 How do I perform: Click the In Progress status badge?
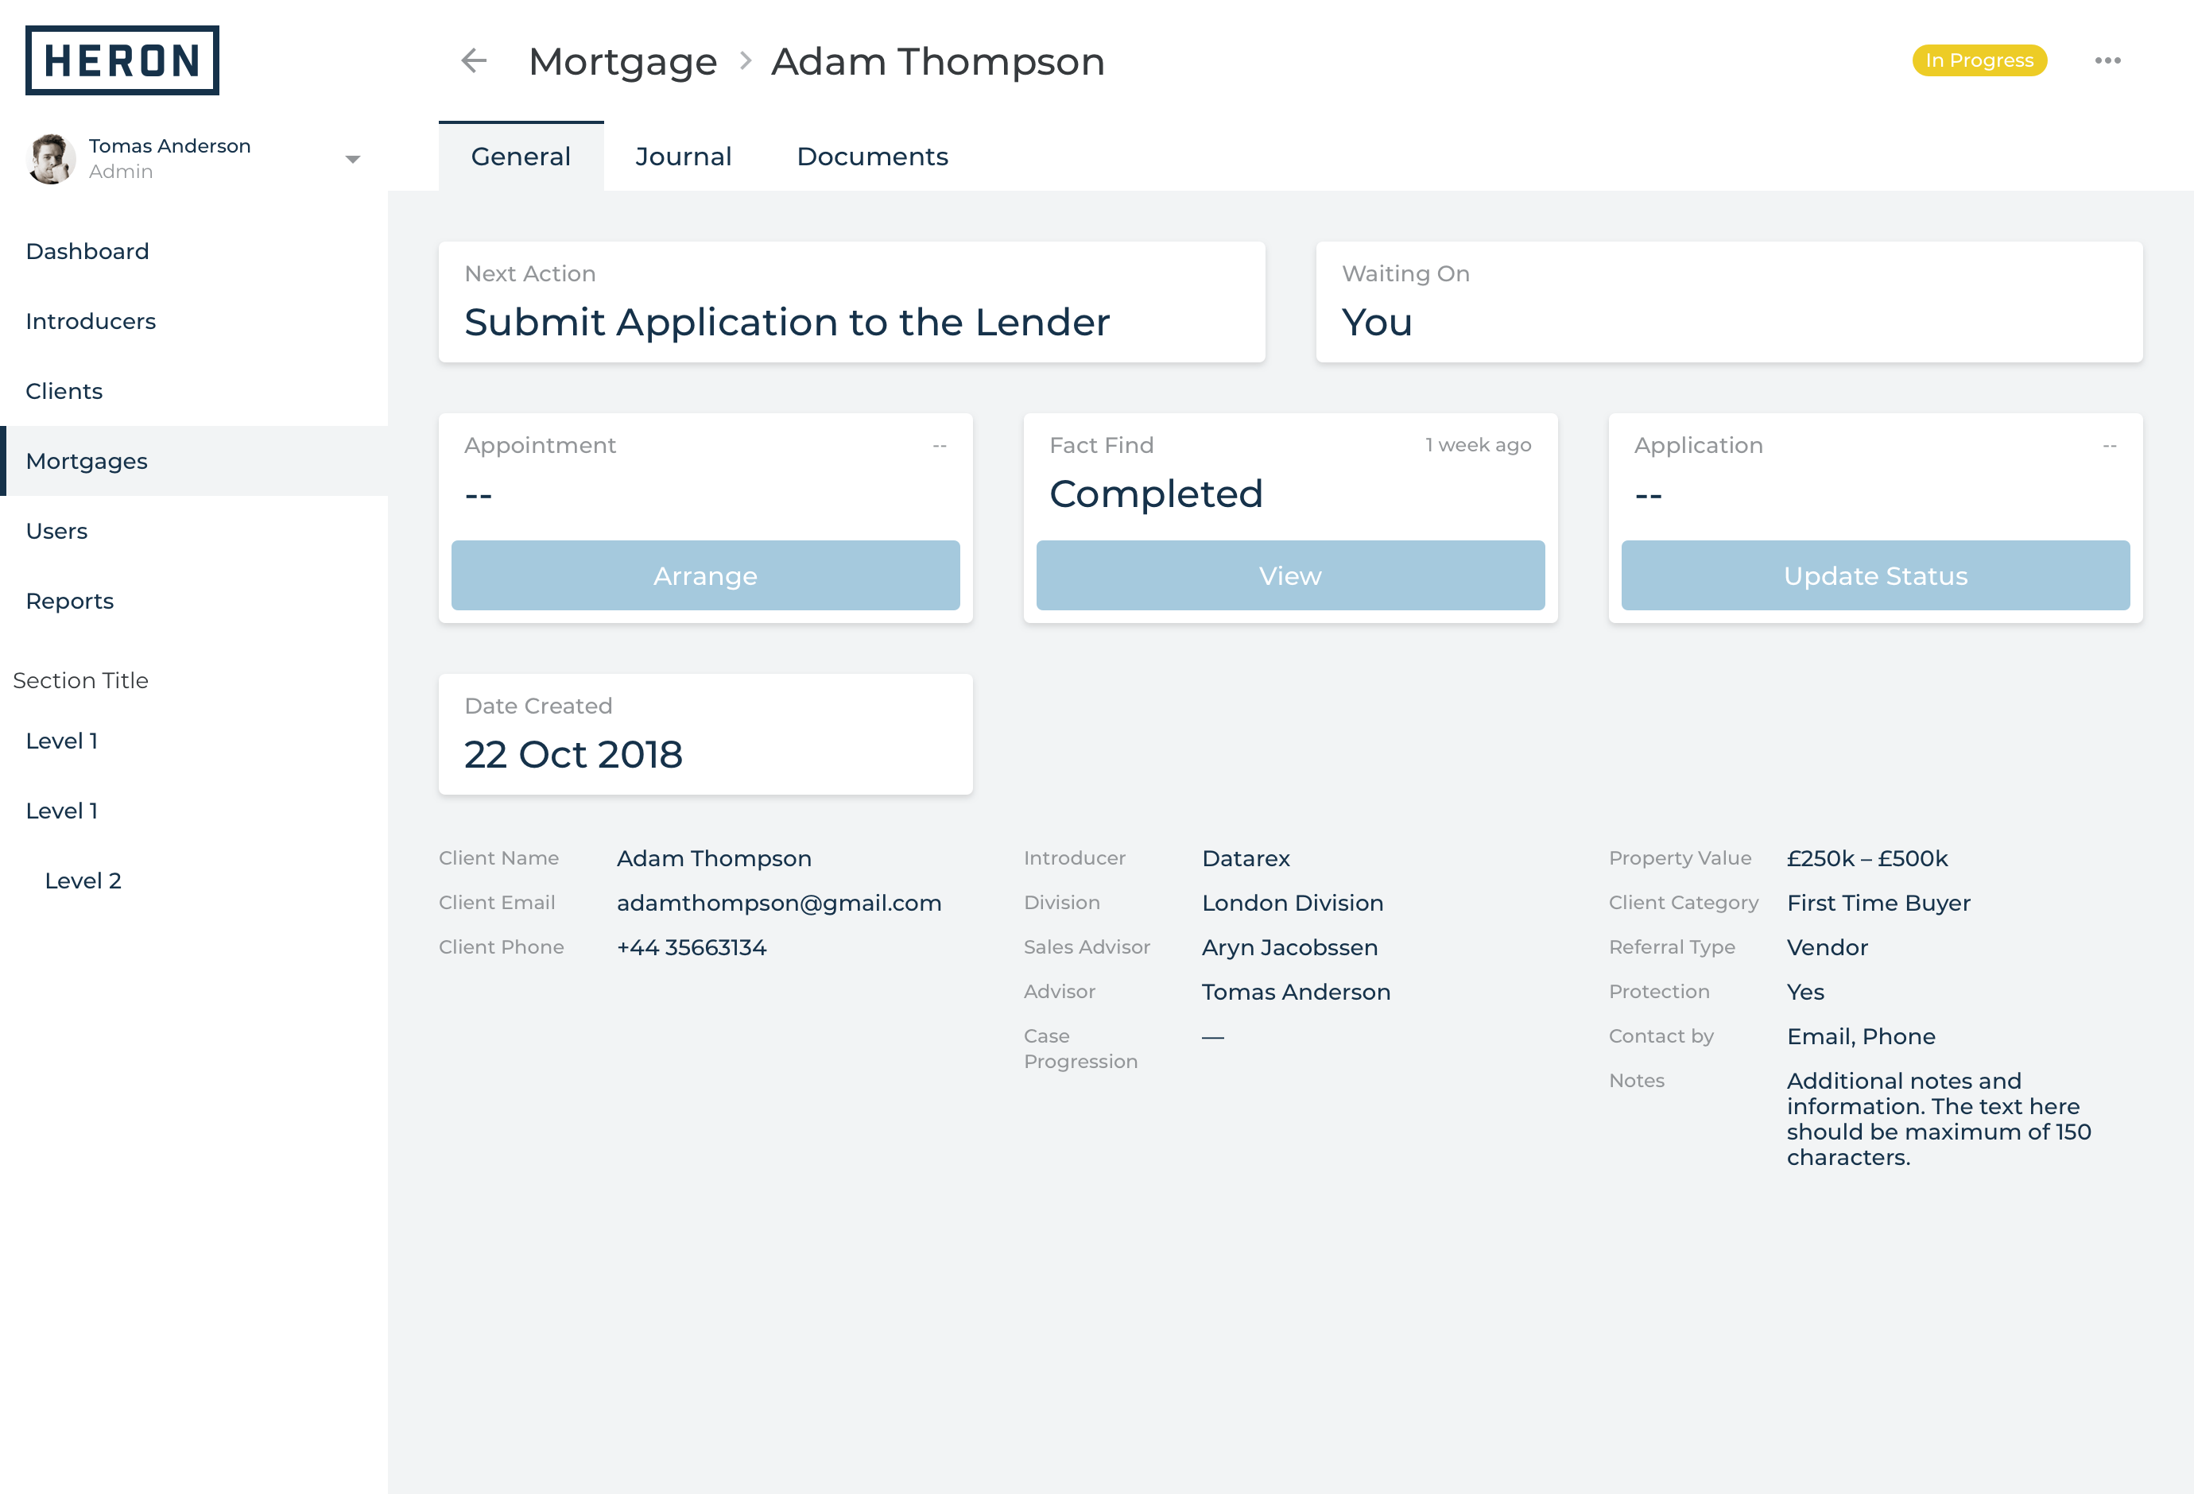1979,60
